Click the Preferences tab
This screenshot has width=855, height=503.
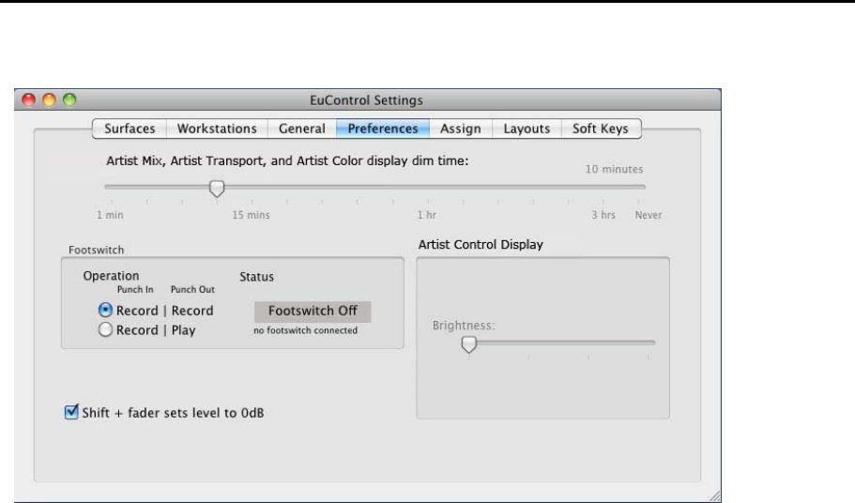click(x=383, y=129)
